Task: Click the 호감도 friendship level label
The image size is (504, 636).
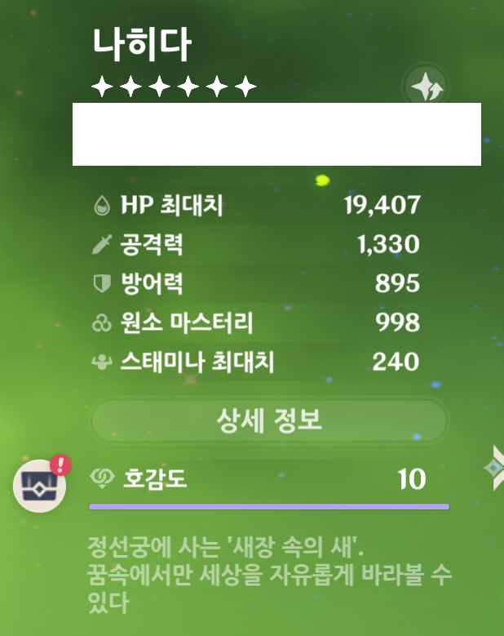Action: 155,478
